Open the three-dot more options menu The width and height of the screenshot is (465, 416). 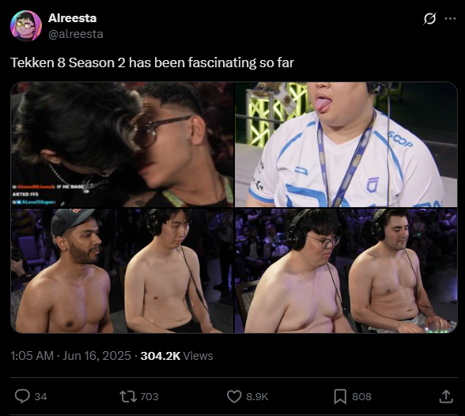pyautogui.click(x=450, y=19)
